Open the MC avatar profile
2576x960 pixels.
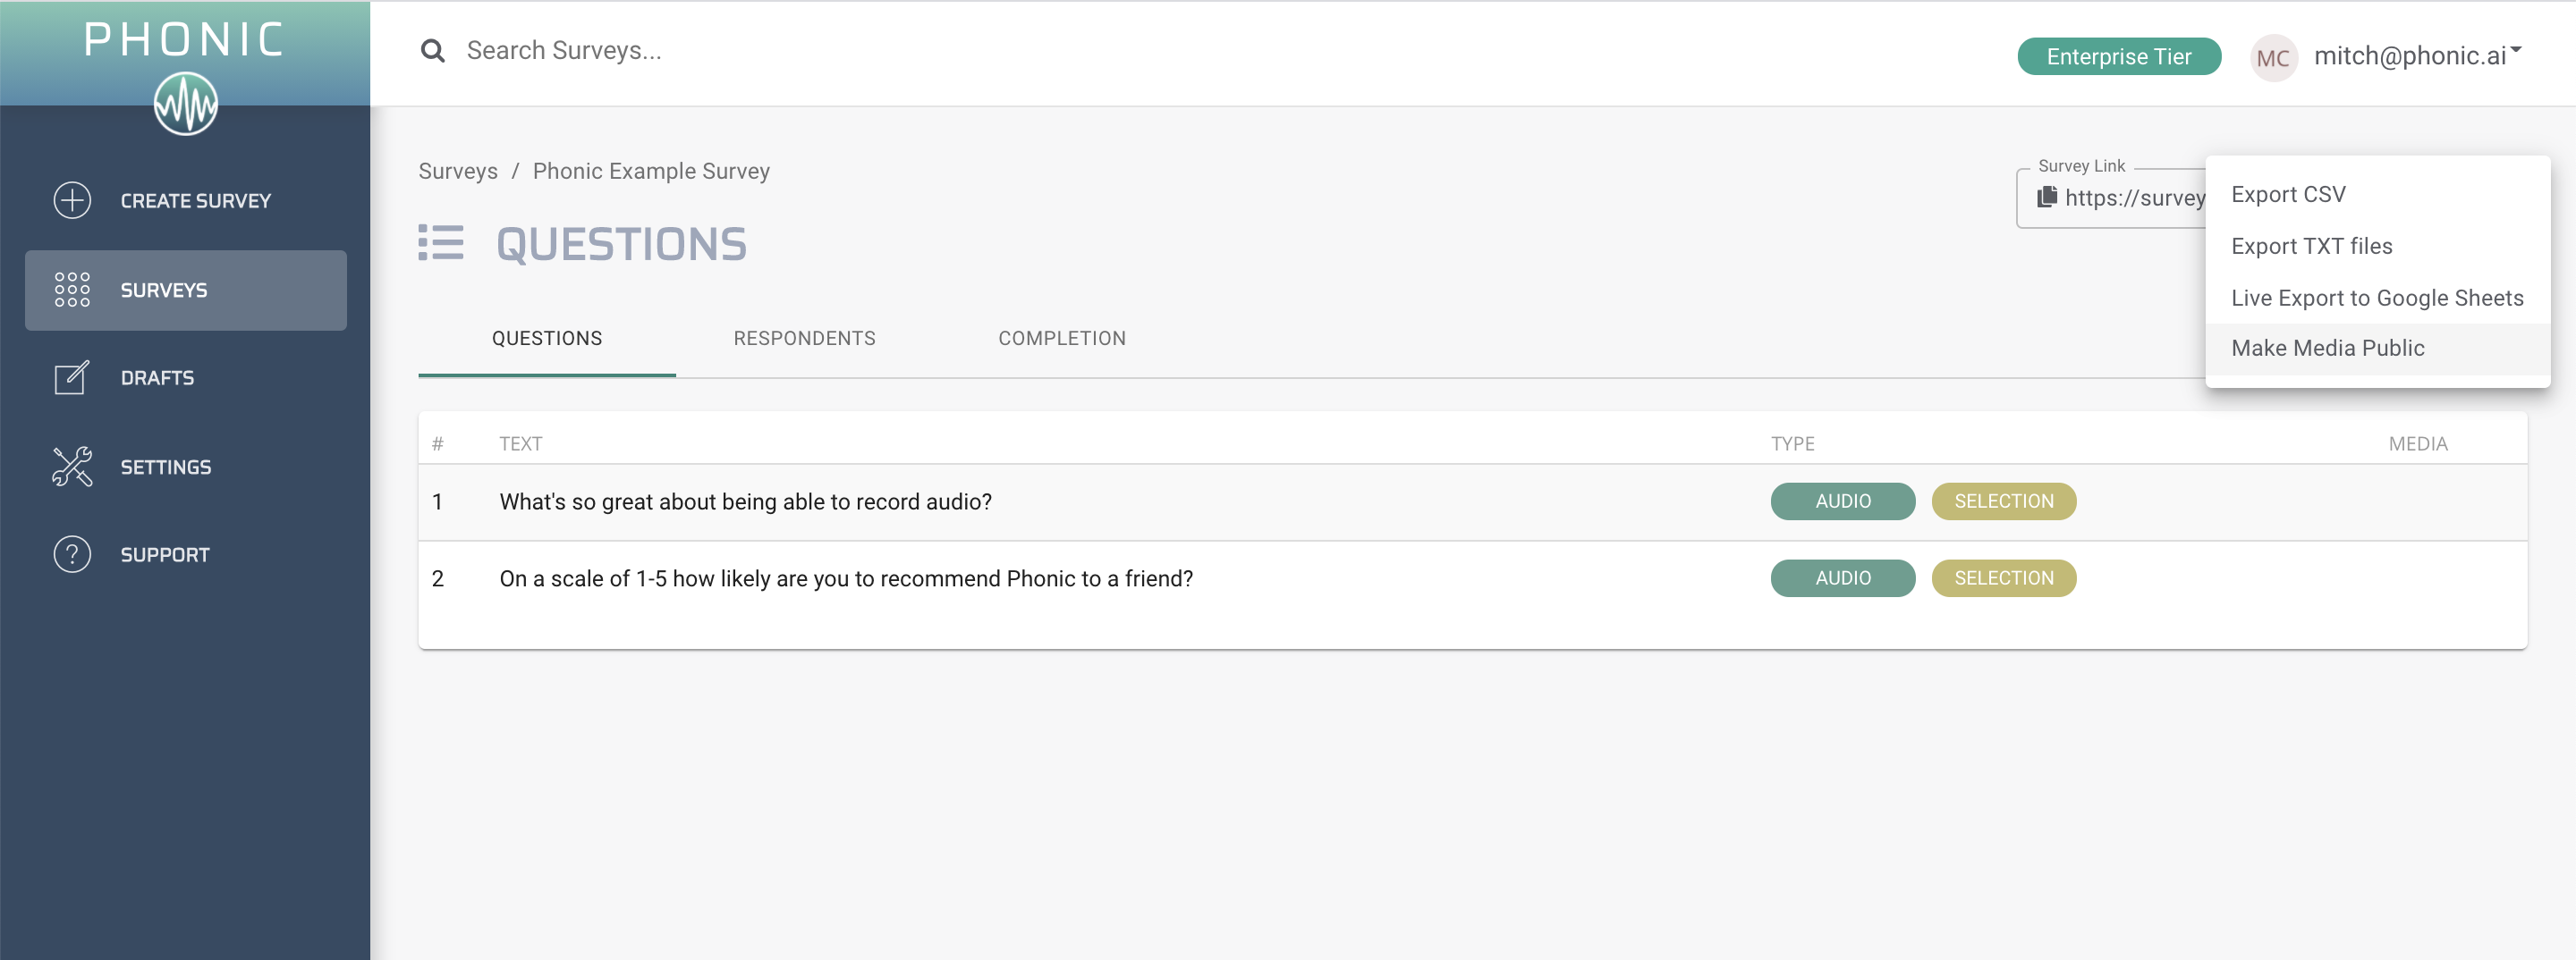(2273, 57)
